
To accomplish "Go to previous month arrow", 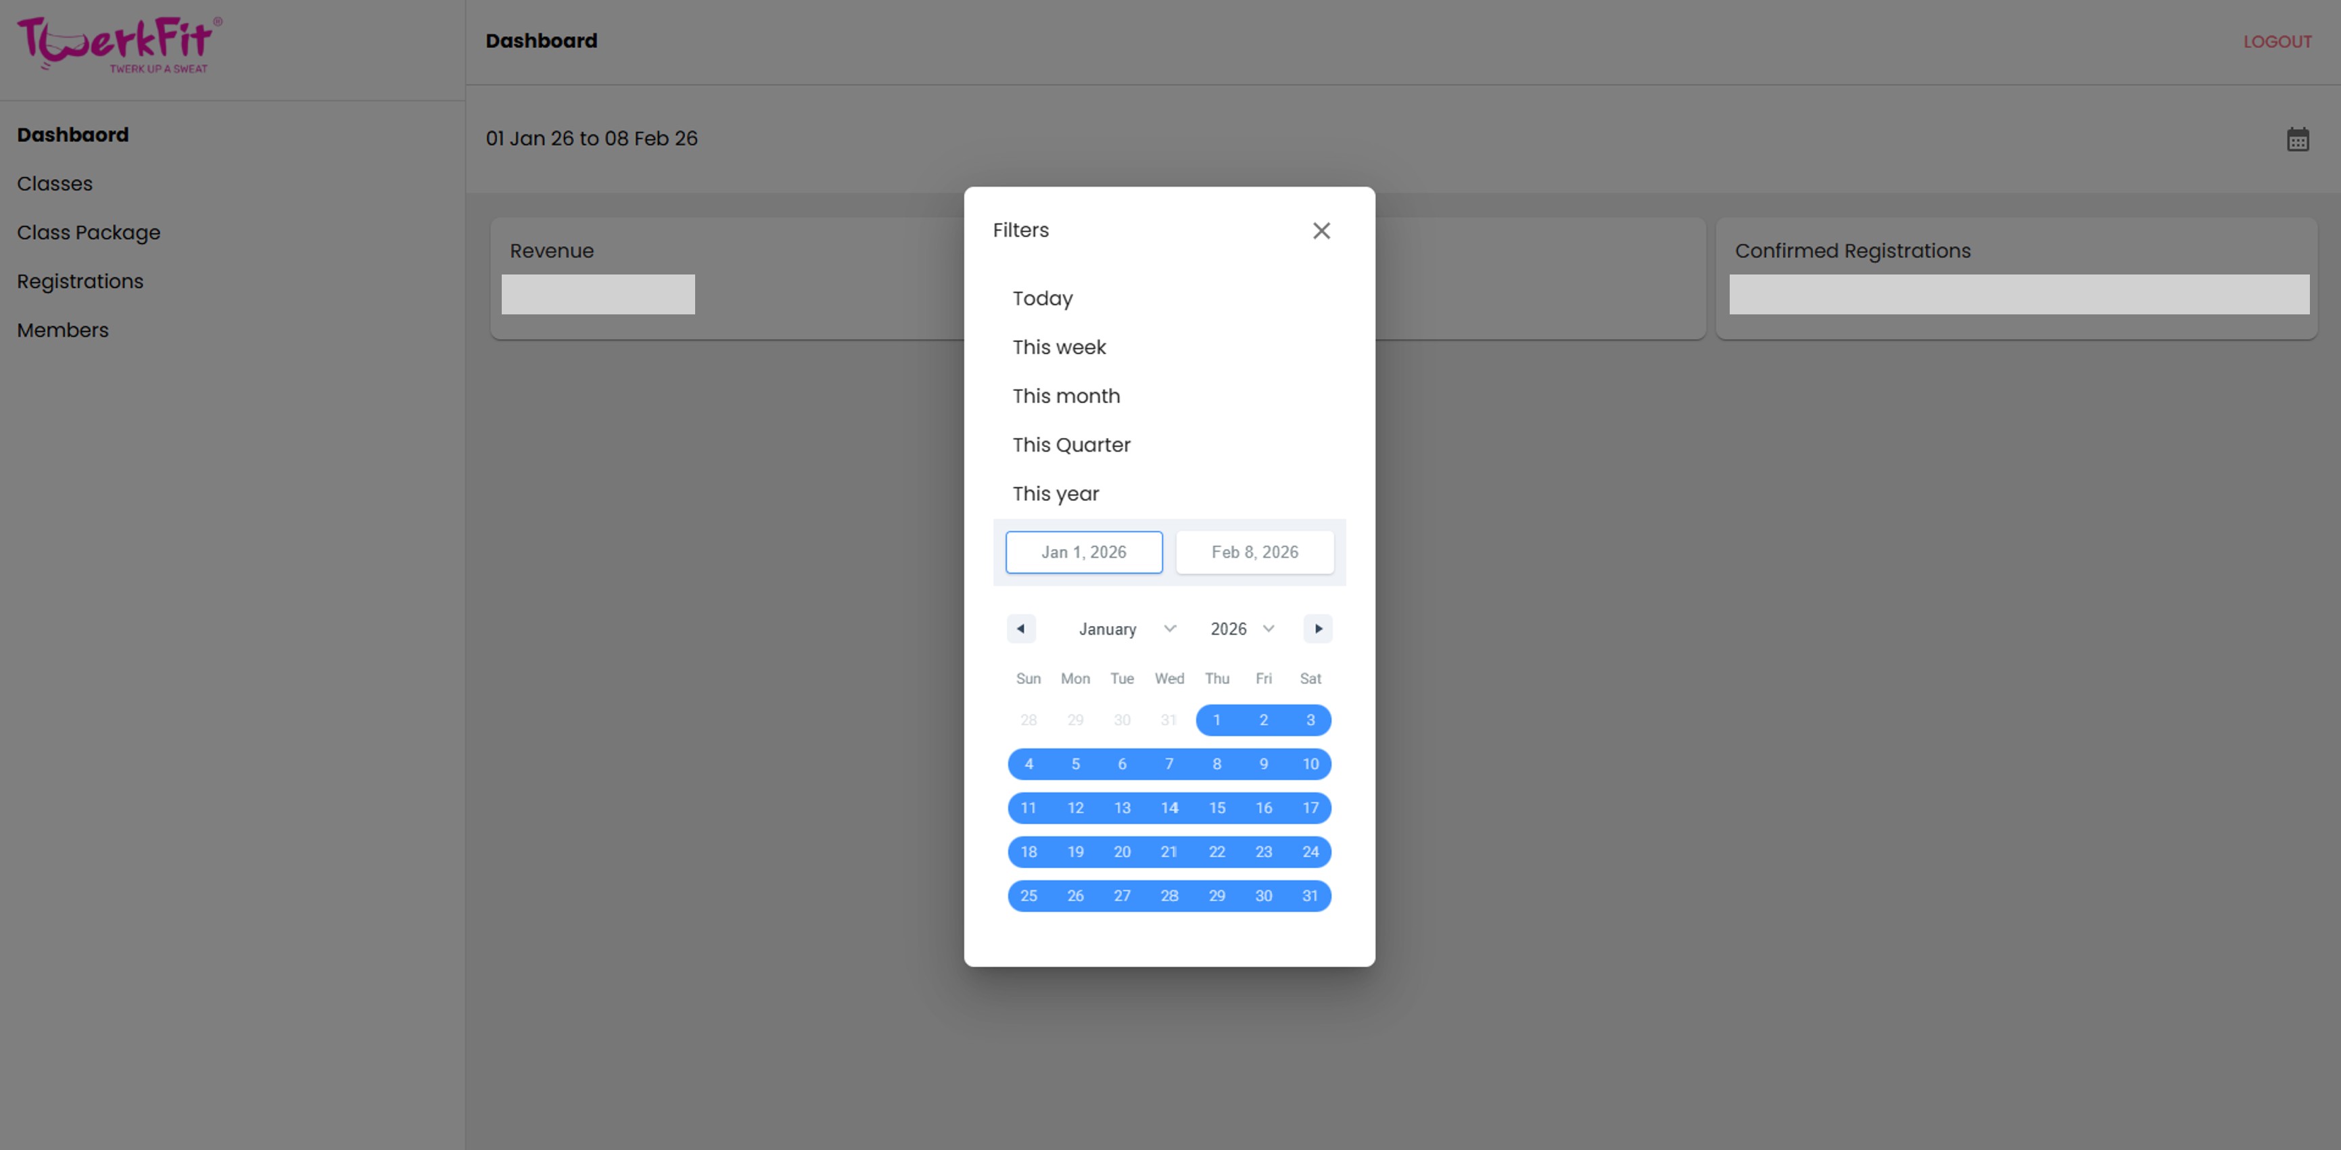I will tap(1020, 629).
